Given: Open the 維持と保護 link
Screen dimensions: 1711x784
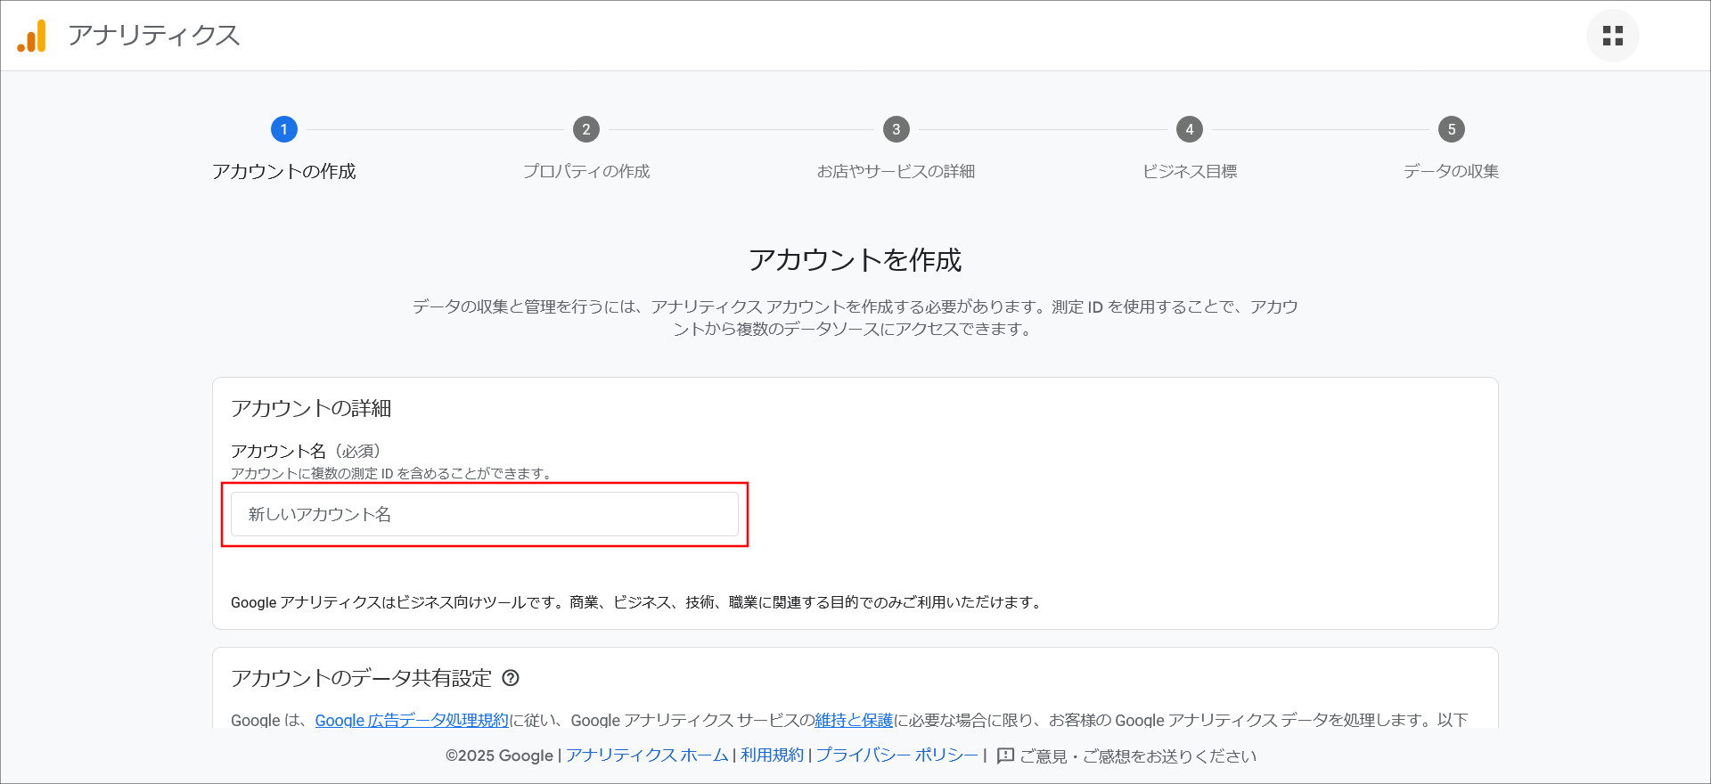Looking at the screenshot, I should click(854, 720).
